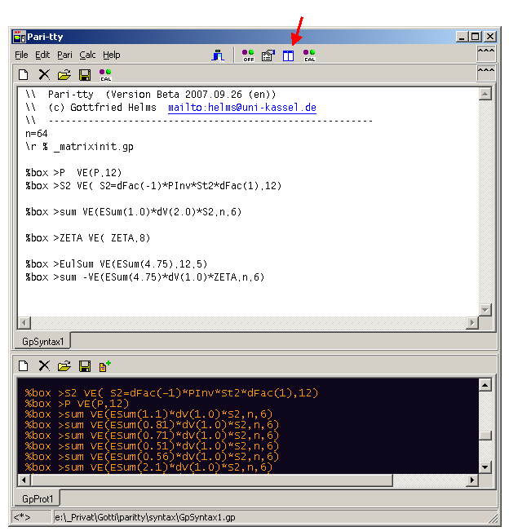Click the delete X icon in editor toolbar

click(44, 75)
